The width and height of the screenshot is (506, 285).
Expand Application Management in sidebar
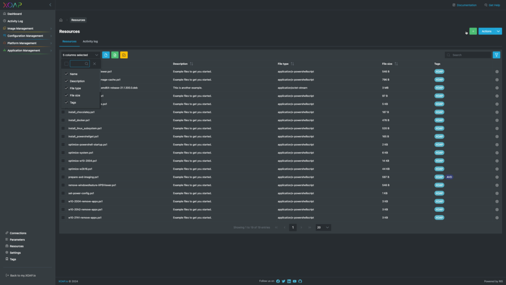28,50
